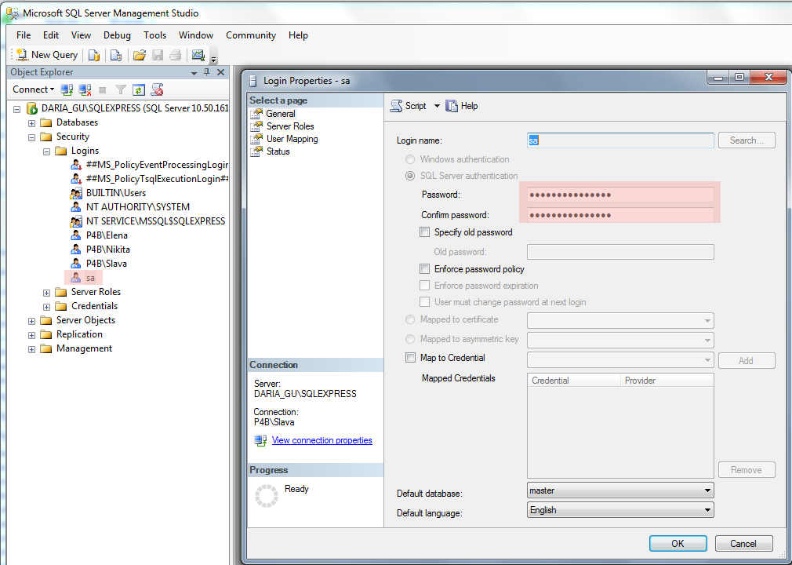The width and height of the screenshot is (792, 565).
Task: Open the Default language dropdown
Action: point(620,510)
